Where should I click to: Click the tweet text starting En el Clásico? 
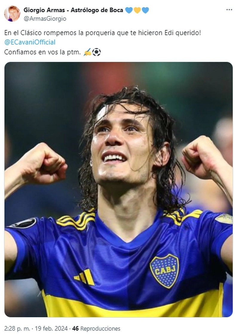tap(102, 33)
